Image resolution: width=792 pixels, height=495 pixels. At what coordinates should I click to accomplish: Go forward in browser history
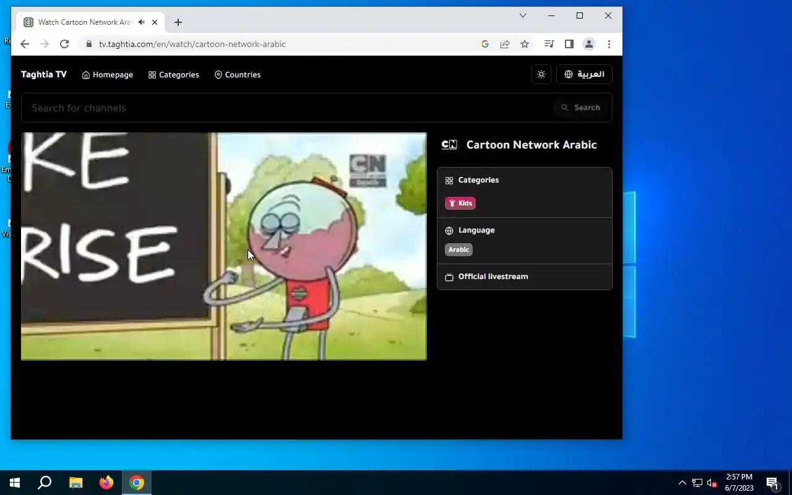(x=45, y=44)
